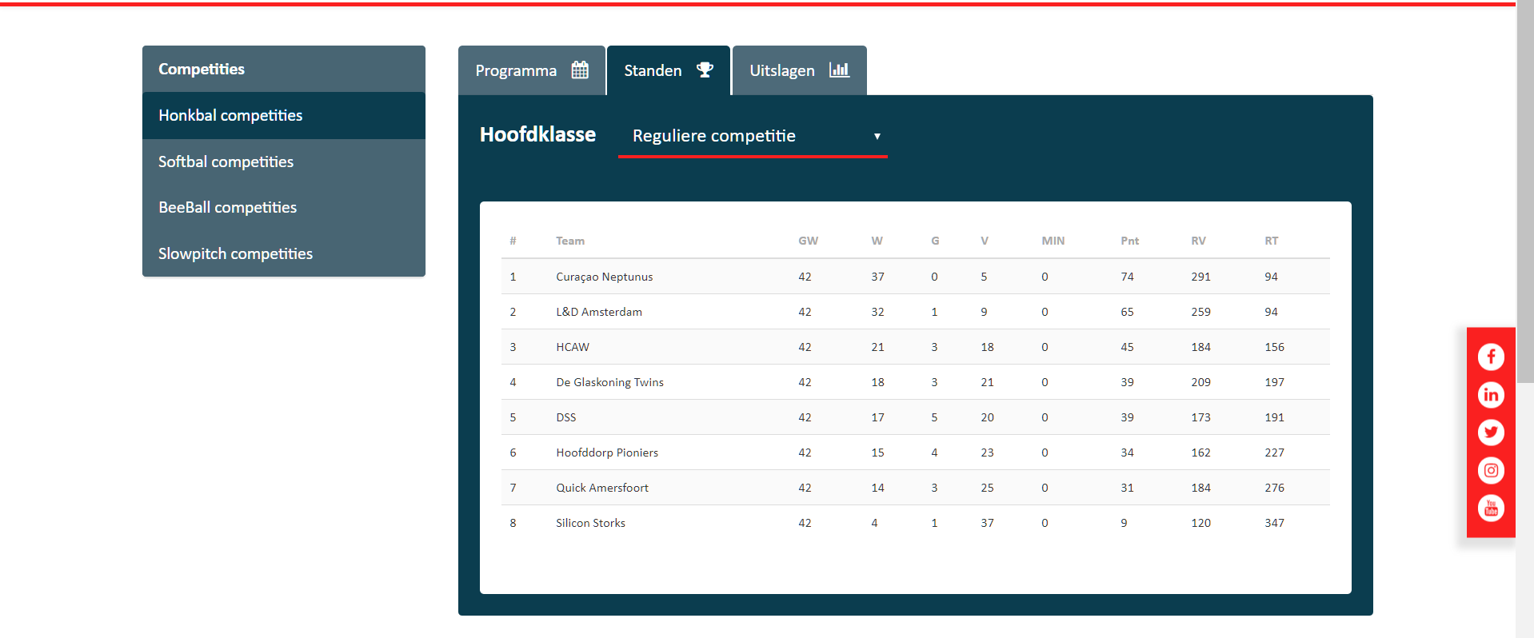Click the GW column header
Viewport: 1534px width, 638px height.
808,241
